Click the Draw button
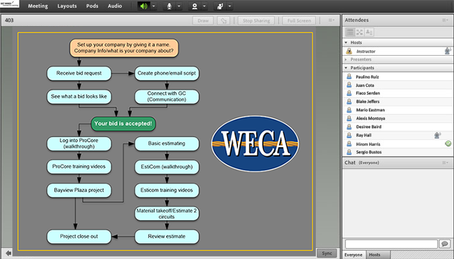 tap(202, 21)
